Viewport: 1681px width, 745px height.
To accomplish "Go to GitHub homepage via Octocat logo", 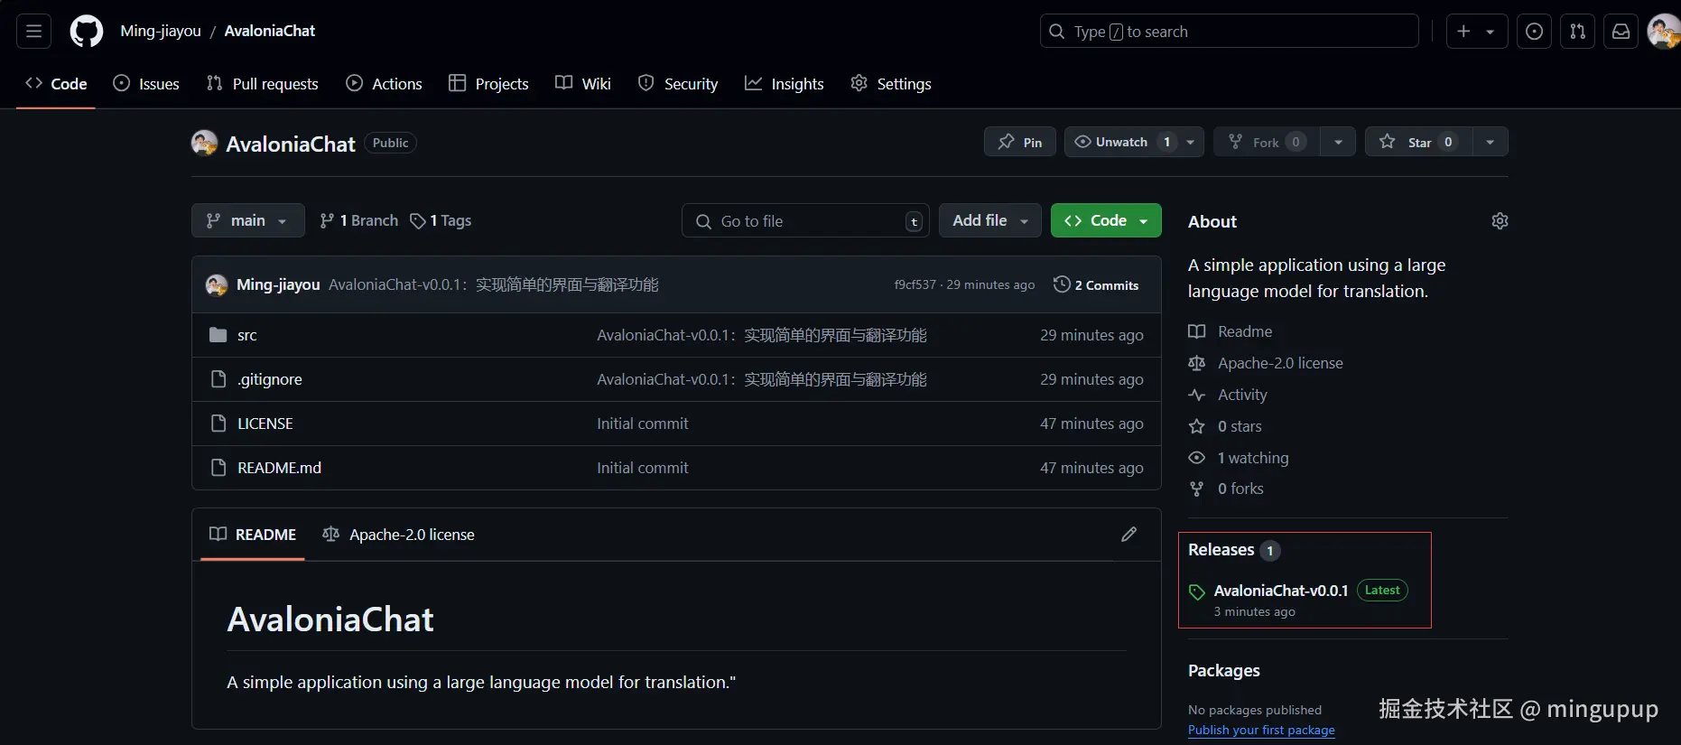I will 87,31.
